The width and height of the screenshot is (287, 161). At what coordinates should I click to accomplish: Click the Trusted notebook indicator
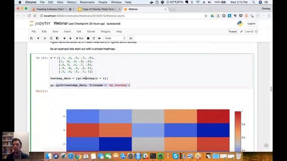click(233, 32)
